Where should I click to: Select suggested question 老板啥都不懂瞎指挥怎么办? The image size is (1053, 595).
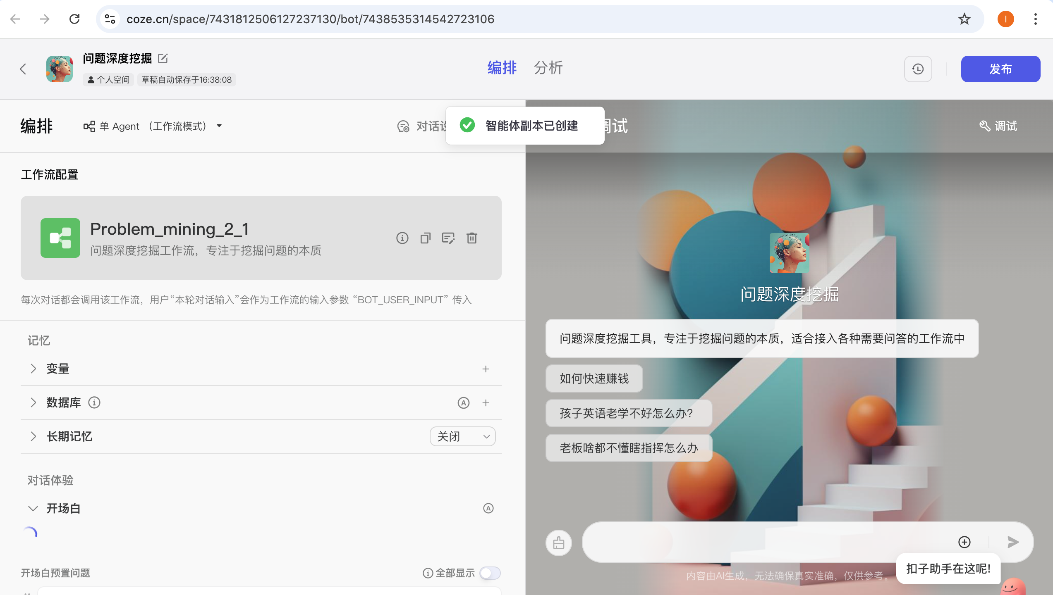pyautogui.click(x=629, y=448)
